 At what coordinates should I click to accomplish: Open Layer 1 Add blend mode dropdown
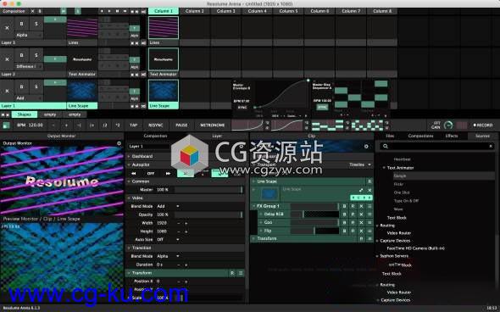point(28,98)
